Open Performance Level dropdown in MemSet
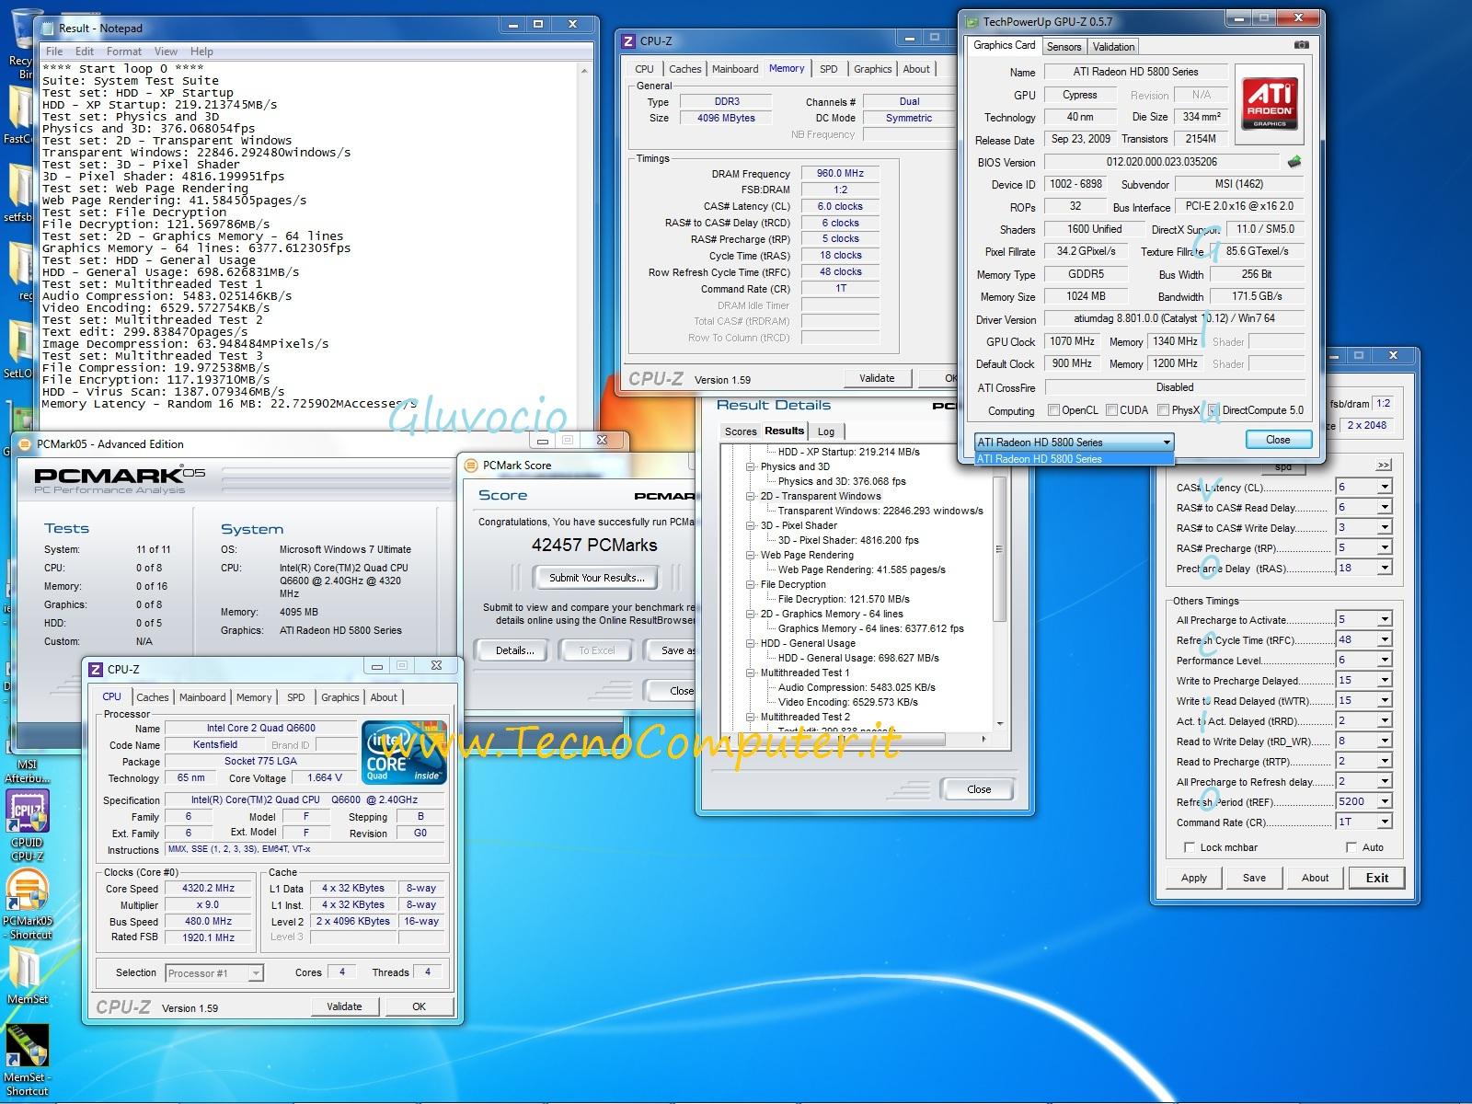The height and width of the screenshot is (1104, 1472). coord(1384,660)
